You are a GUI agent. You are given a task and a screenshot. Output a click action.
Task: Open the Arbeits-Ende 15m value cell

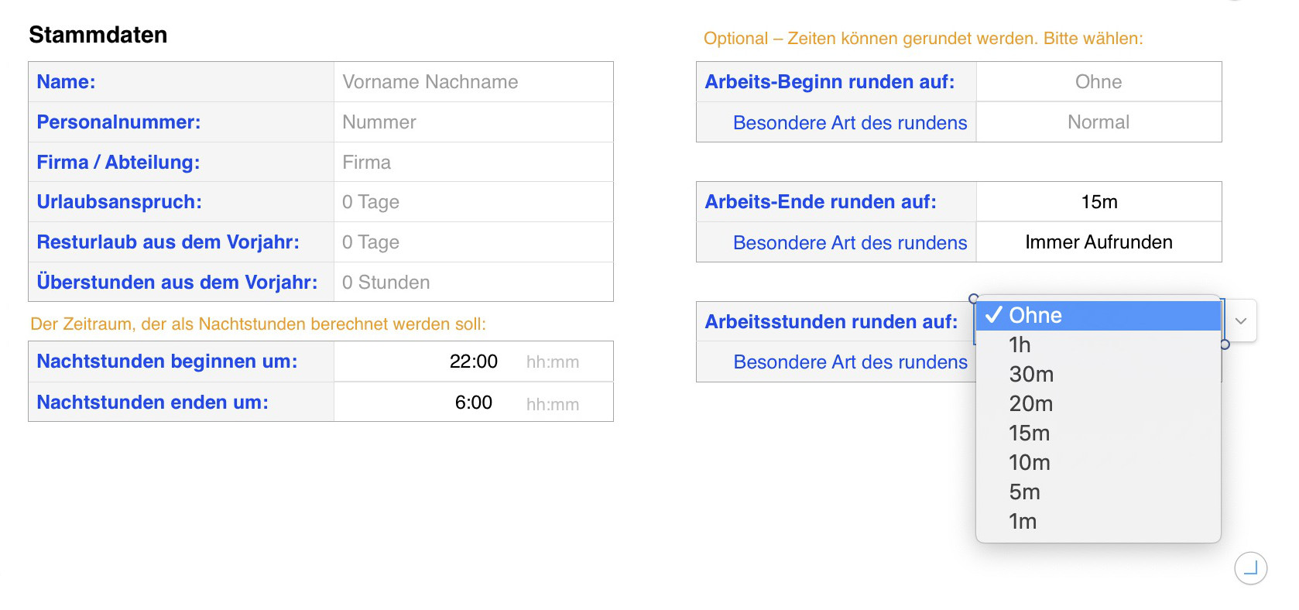tap(1098, 202)
